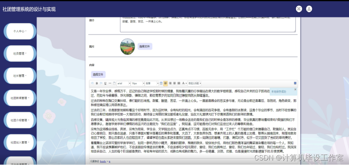Image resolution: width=349 pixels, height=165 pixels.
Task: Insert a horizontal rule from the toolbar
Action: pyautogui.click(x=110, y=83)
